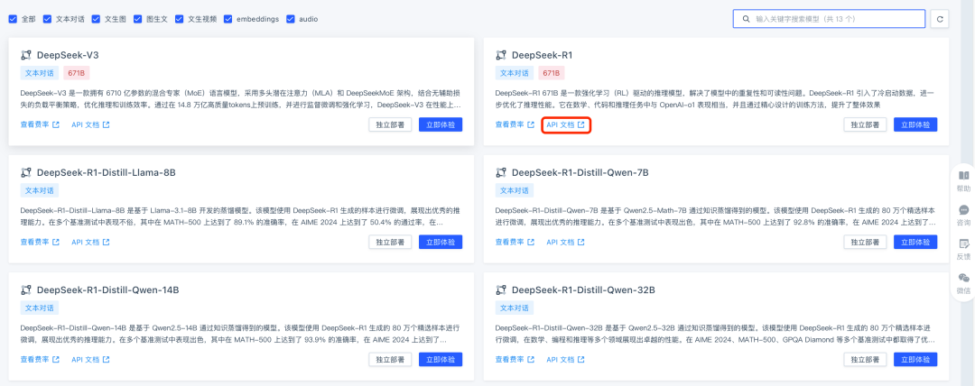Screen dimensions: 975x386
Task: Click 立即体验 on DeepSeek-R1 671B card
Action: (x=915, y=124)
